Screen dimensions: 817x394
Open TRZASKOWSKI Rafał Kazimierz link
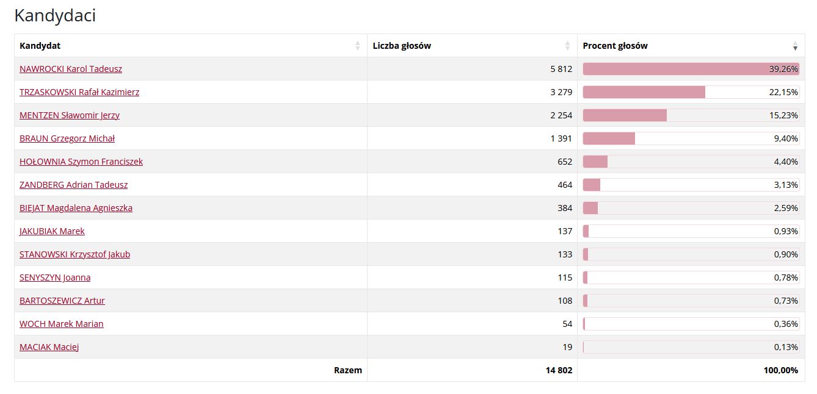pos(79,92)
